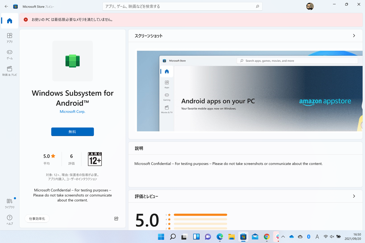
Task: Click the battery tray icon
Action: click(x=339, y=237)
